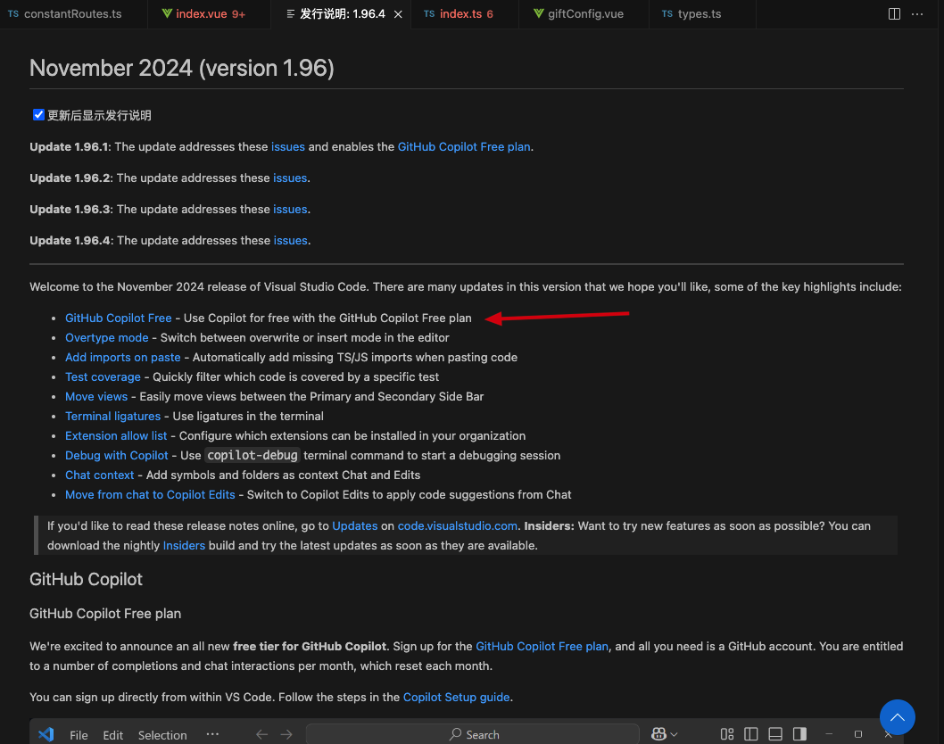This screenshot has width=944, height=744.
Task: Click the blue scroll-to-top arrow
Action: (x=897, y=716)
